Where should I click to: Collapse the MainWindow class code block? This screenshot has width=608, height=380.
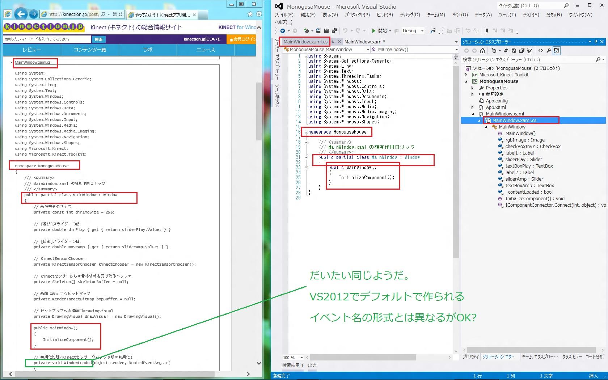pos(306,157)
